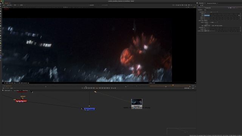Open the viewer A input selector
The image size is (242, 136).
pyautogui.click(x=92, y=5)
